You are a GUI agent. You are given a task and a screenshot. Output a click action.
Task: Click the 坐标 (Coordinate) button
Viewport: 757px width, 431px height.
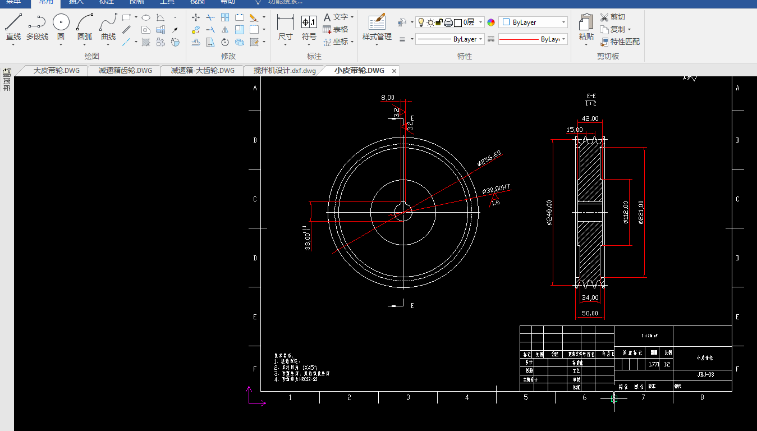pos(336,42)
